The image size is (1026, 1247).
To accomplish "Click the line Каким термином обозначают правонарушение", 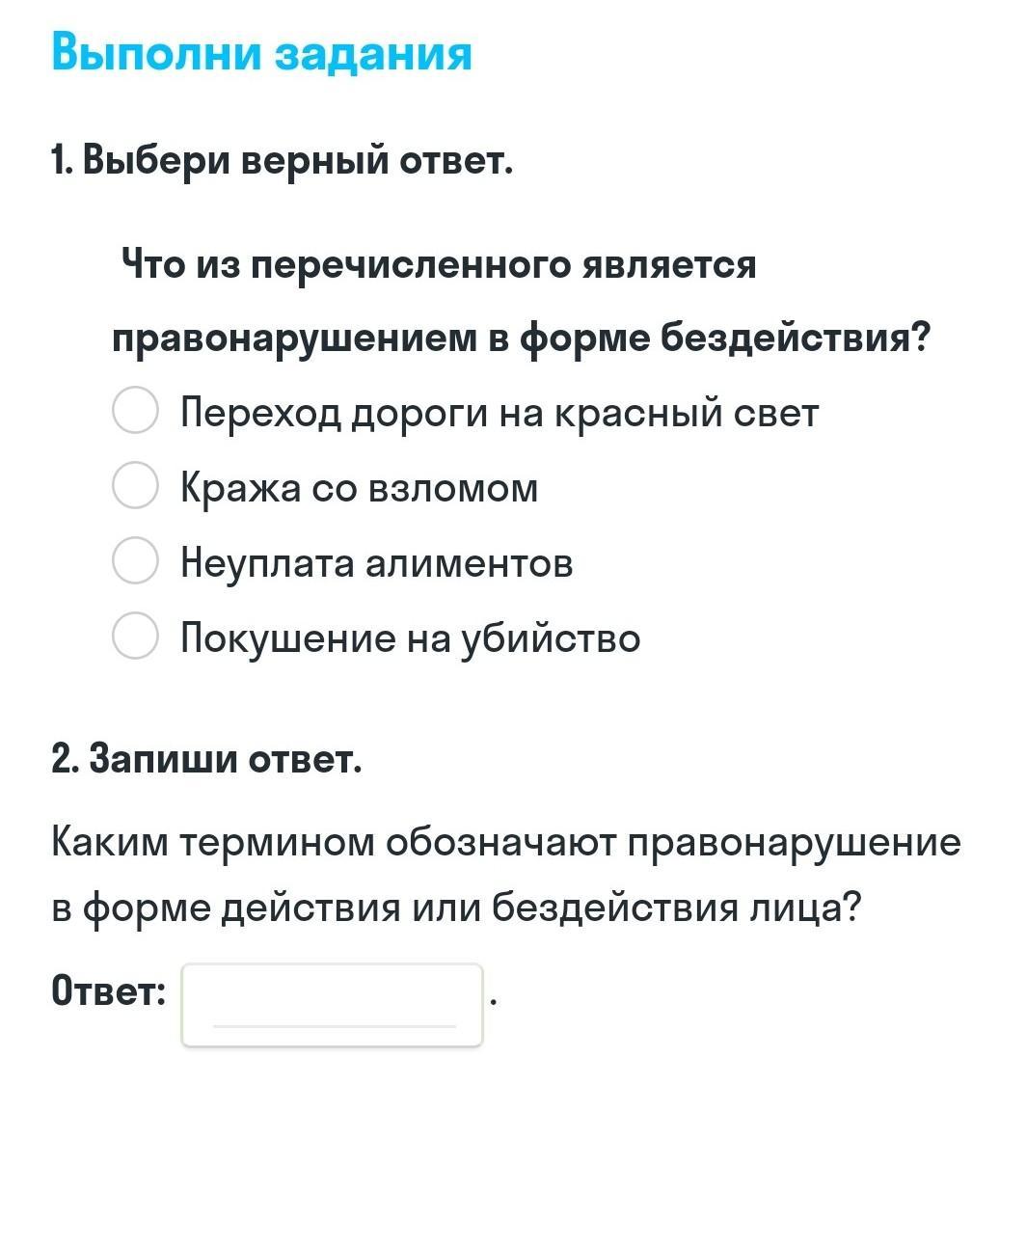I will (506, 843).
